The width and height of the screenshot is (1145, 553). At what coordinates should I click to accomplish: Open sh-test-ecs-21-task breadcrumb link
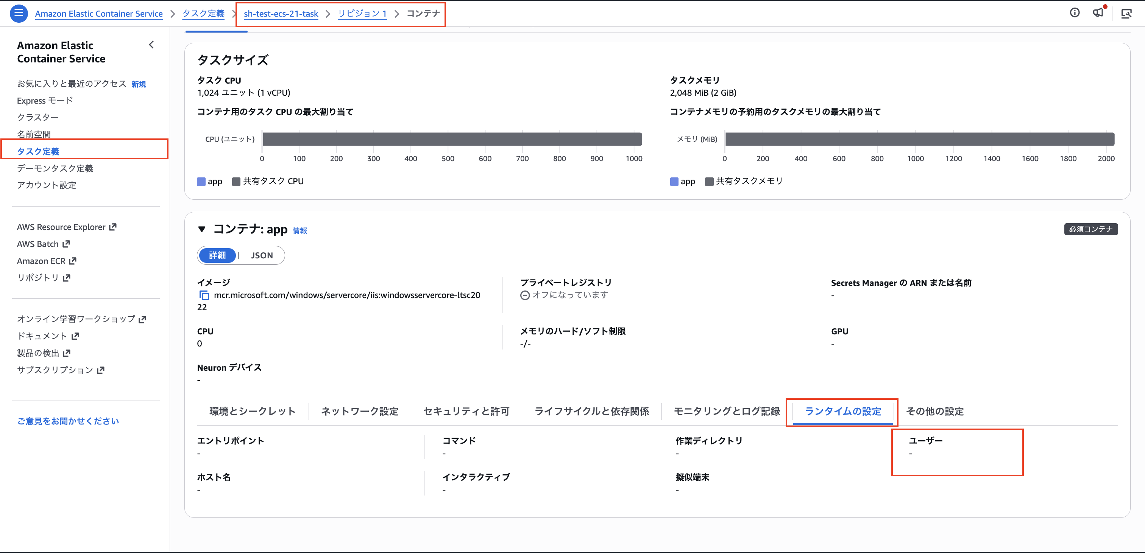point(281,13)
